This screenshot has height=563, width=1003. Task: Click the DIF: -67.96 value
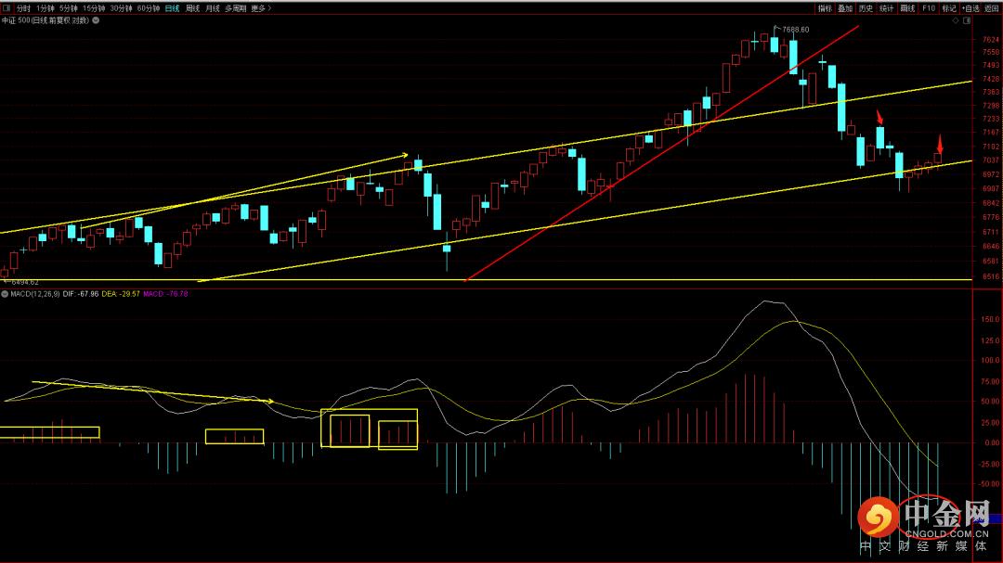pyautogui.click(x=81, y=294)
